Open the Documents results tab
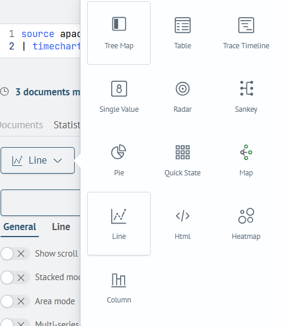This screenshot has height=326, width=283. point(21,125)
